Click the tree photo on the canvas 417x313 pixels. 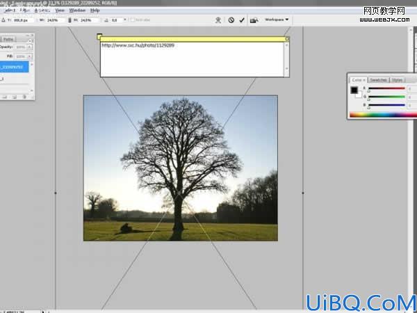pos(181,168)
